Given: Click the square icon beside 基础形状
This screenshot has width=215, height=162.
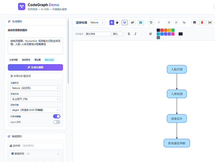Looking at the screenshot, I should click(x=13, y=154).
